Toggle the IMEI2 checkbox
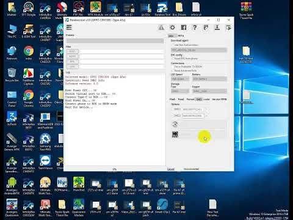This screenshot has height=220, width=293. point(173,116)
